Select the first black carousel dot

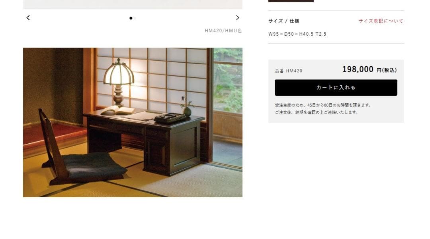pyautogui.click(x=131, y=18)
